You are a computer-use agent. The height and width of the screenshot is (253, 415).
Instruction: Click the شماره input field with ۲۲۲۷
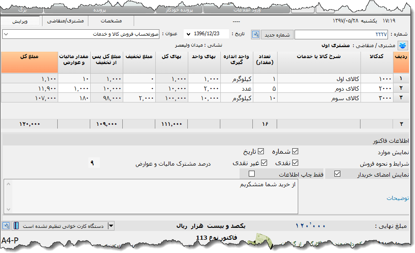click(341, 34)
